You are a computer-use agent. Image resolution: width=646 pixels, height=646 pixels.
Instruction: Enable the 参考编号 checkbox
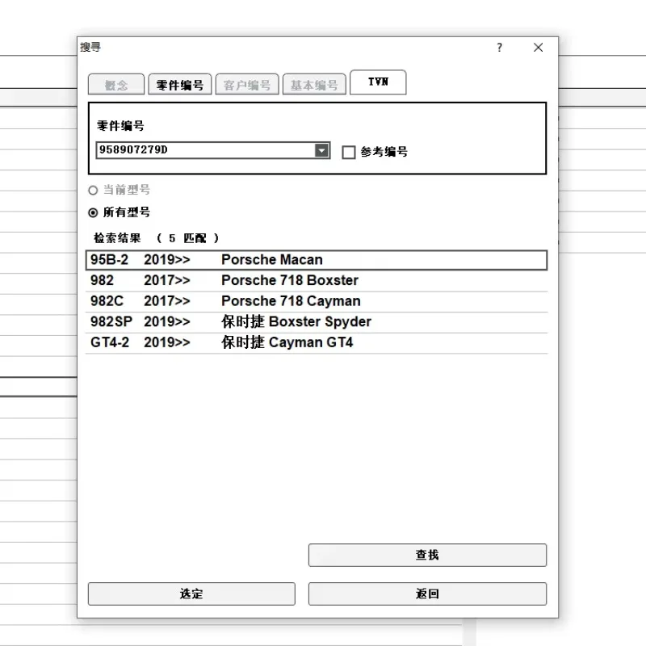349,152
